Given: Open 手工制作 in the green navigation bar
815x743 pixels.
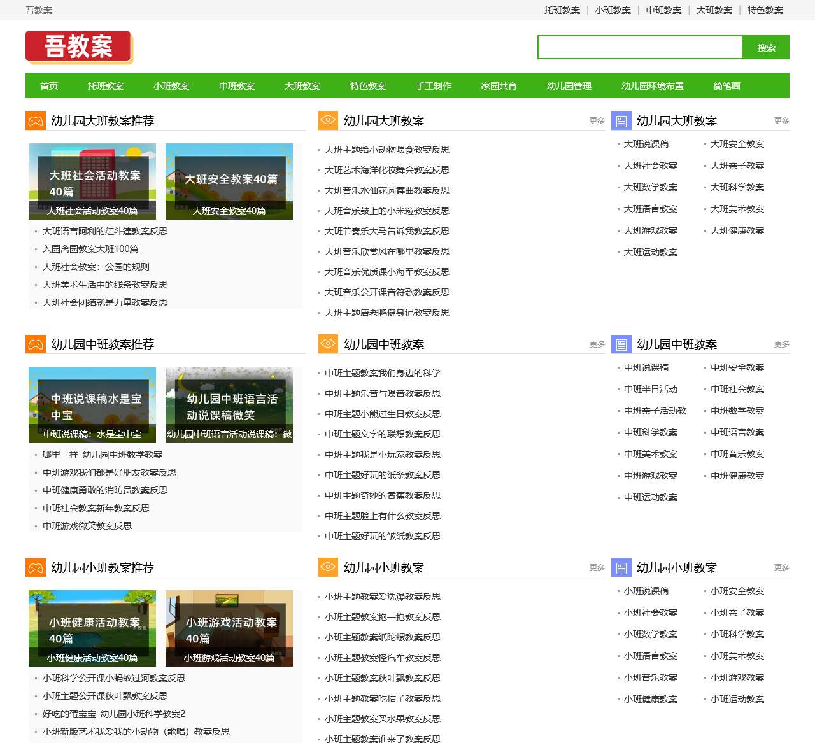Looking at the screenshot, I should click(433, 86).
